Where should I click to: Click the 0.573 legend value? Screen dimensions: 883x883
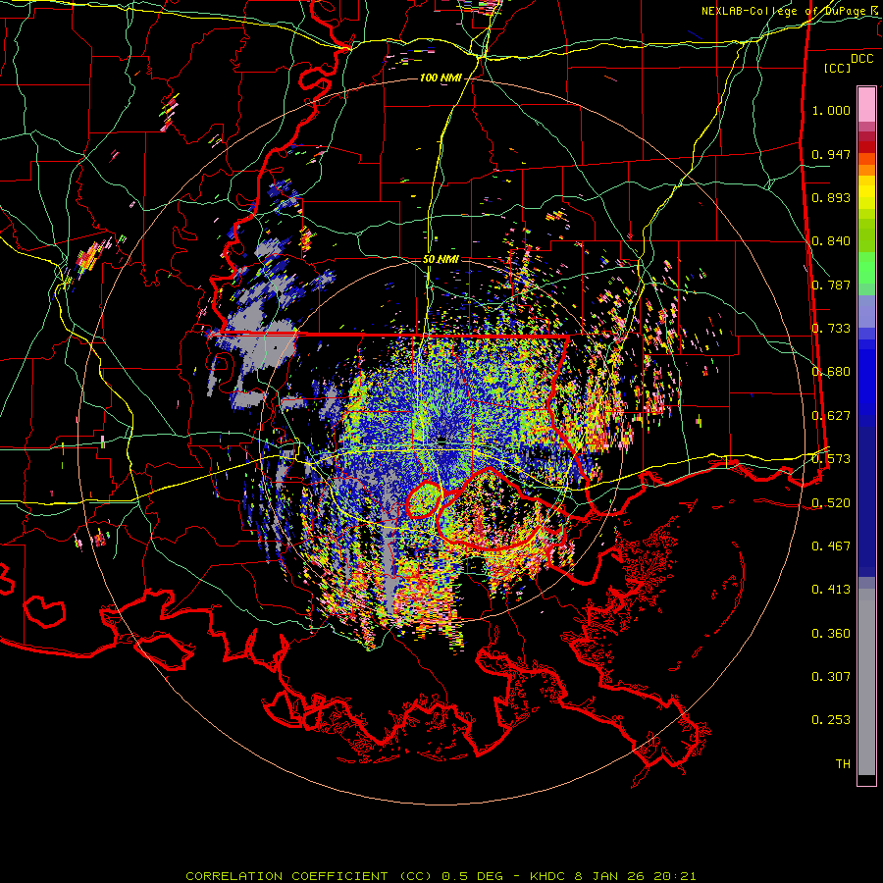coord(831,459)
